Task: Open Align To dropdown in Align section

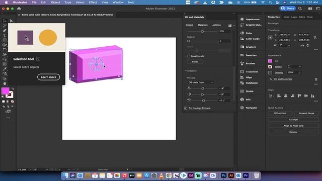Action: point(271,96)
